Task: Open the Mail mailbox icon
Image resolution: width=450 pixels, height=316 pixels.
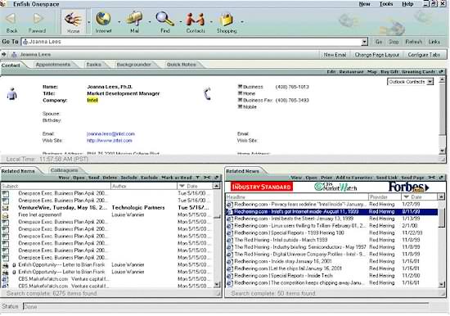Action: [134, 18]
